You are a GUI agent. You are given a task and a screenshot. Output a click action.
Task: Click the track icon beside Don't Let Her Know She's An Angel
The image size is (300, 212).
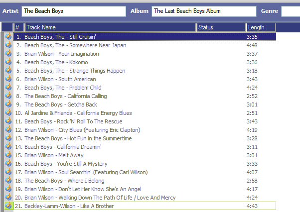pyautogui.click(x=8, y=189)
